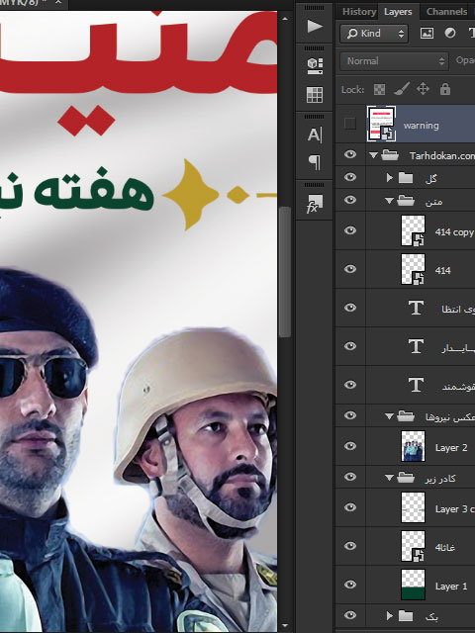Hide the بک group
The height and width of the screenshot is (633, 475).
click(x=350, y=615)
